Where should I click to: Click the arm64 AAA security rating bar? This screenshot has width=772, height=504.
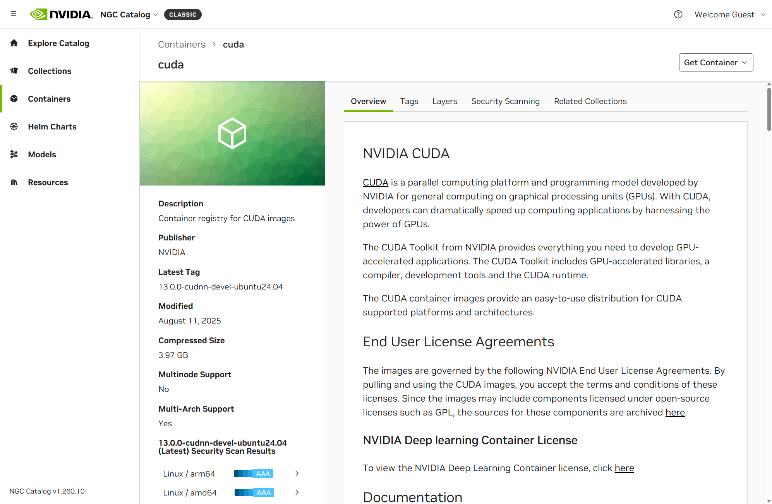coord(254,473)
